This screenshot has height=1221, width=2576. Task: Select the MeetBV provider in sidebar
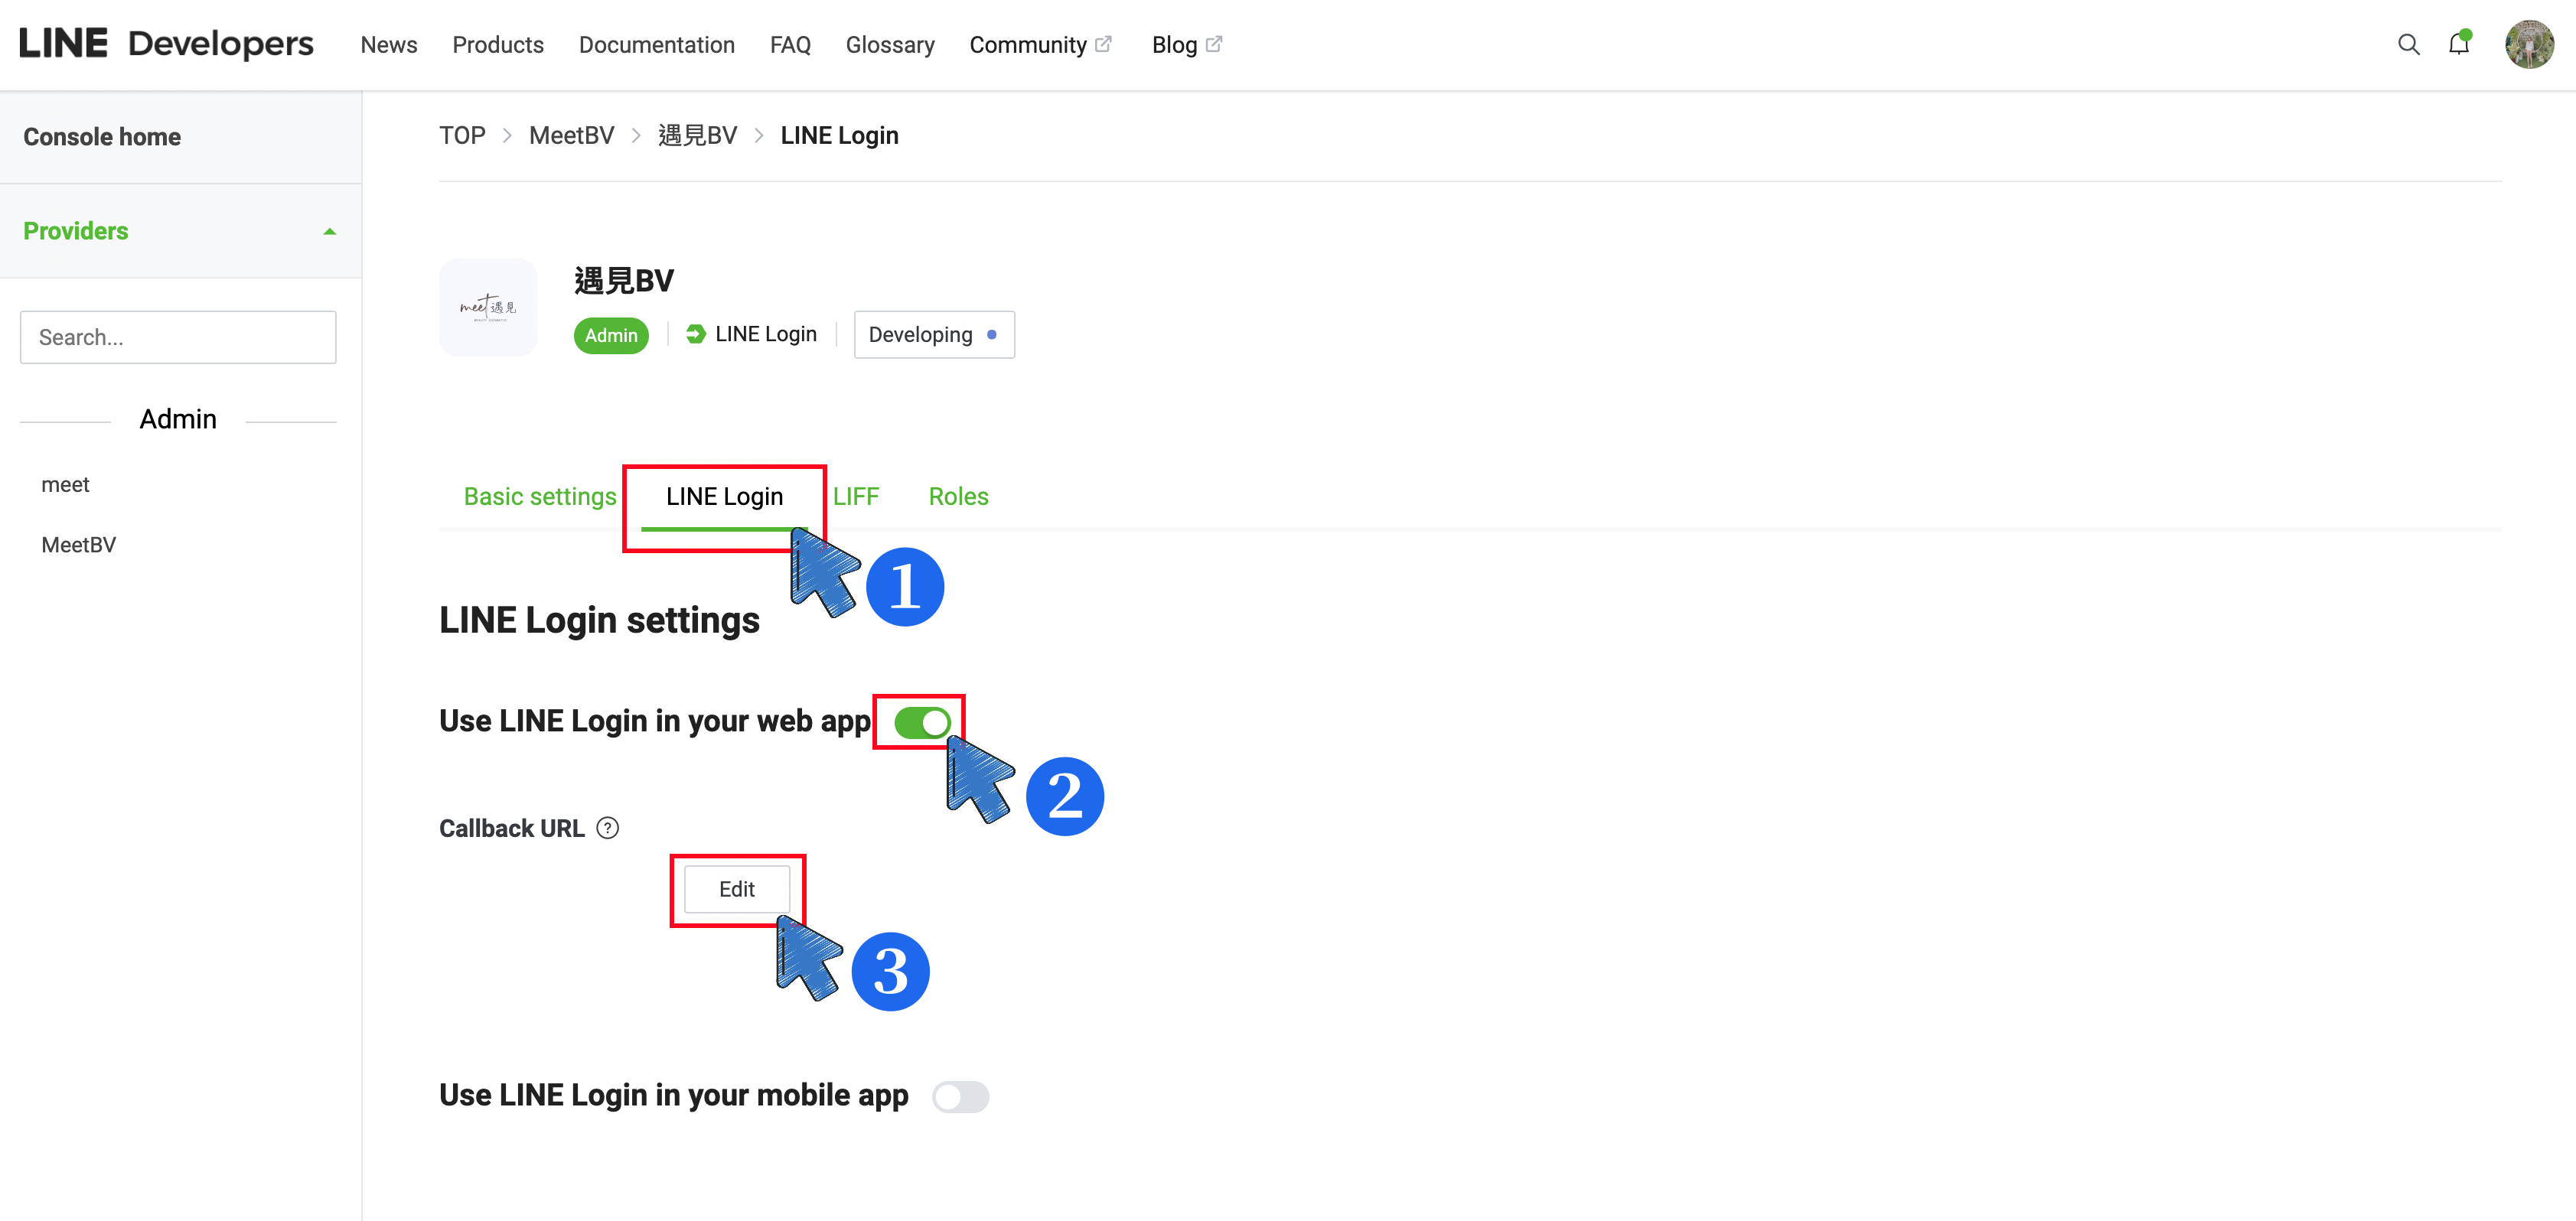(79, 545)
